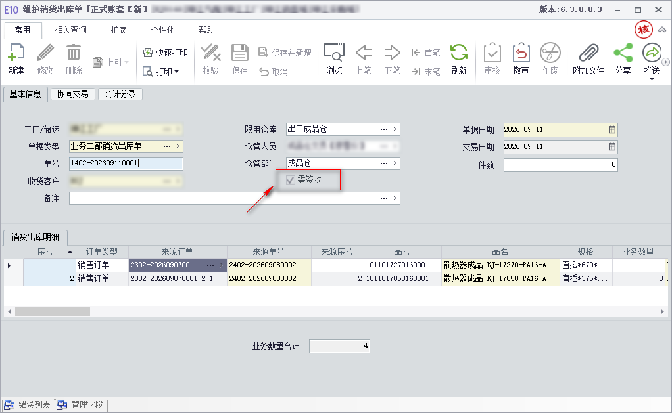Expand the 单据类型 field arrow

[178, 146]
